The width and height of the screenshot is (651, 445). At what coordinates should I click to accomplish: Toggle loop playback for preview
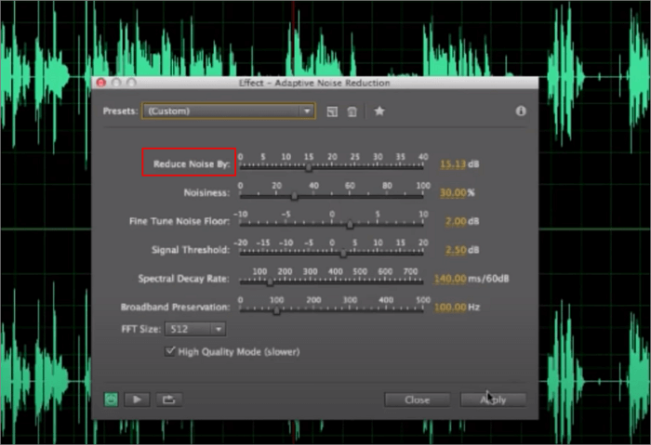tap(168, 399)
